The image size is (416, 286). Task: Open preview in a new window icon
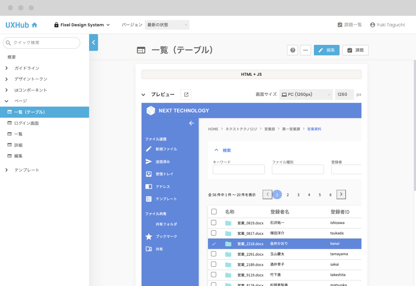pos(186,94)
